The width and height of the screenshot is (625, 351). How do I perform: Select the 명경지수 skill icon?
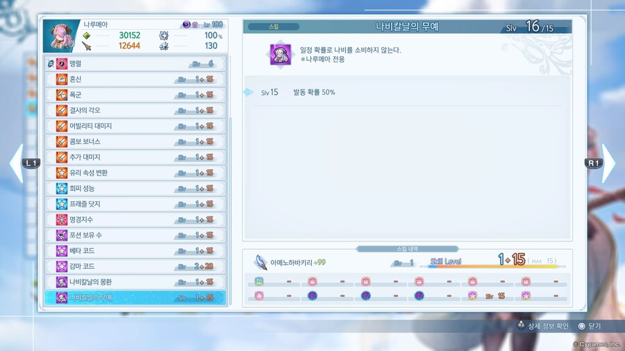61,220
